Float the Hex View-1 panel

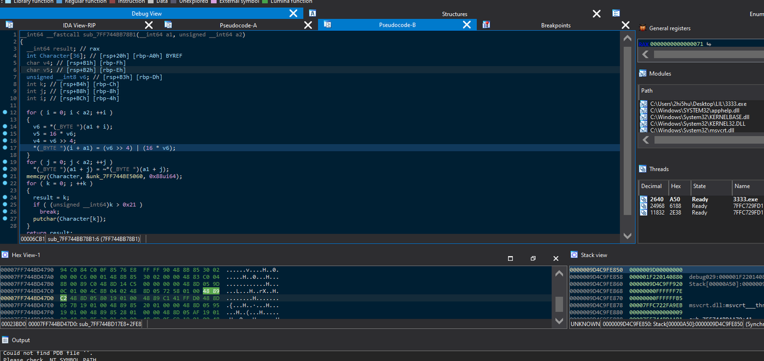tap(533, 259)
